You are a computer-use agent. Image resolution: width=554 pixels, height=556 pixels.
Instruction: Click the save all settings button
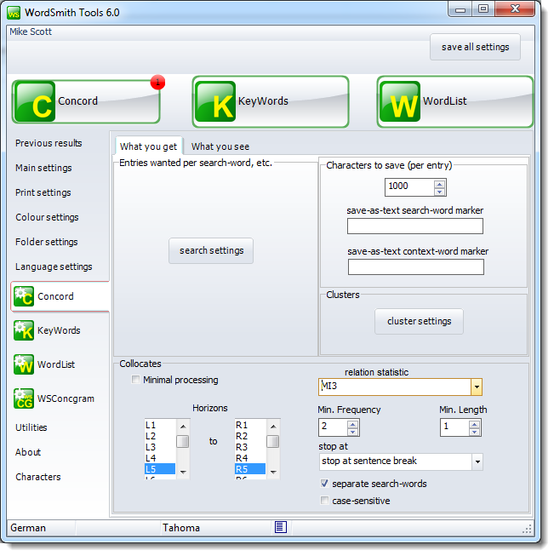475,48
